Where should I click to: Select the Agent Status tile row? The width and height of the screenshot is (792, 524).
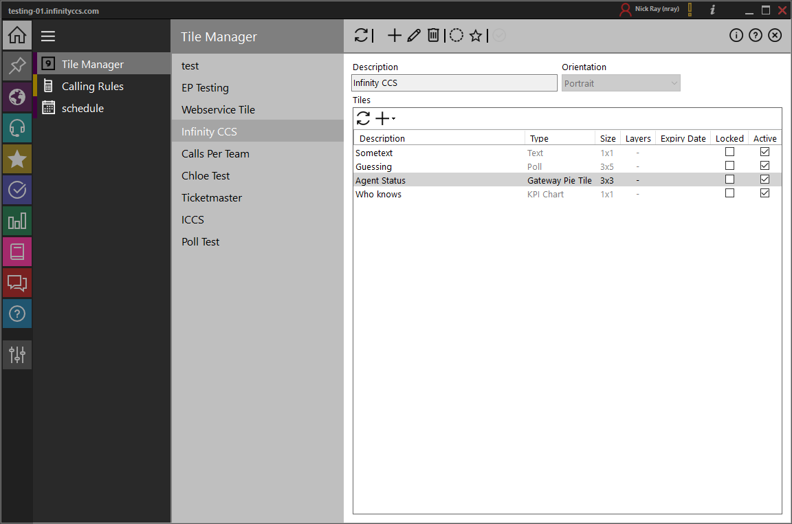(x=567, y=180)
